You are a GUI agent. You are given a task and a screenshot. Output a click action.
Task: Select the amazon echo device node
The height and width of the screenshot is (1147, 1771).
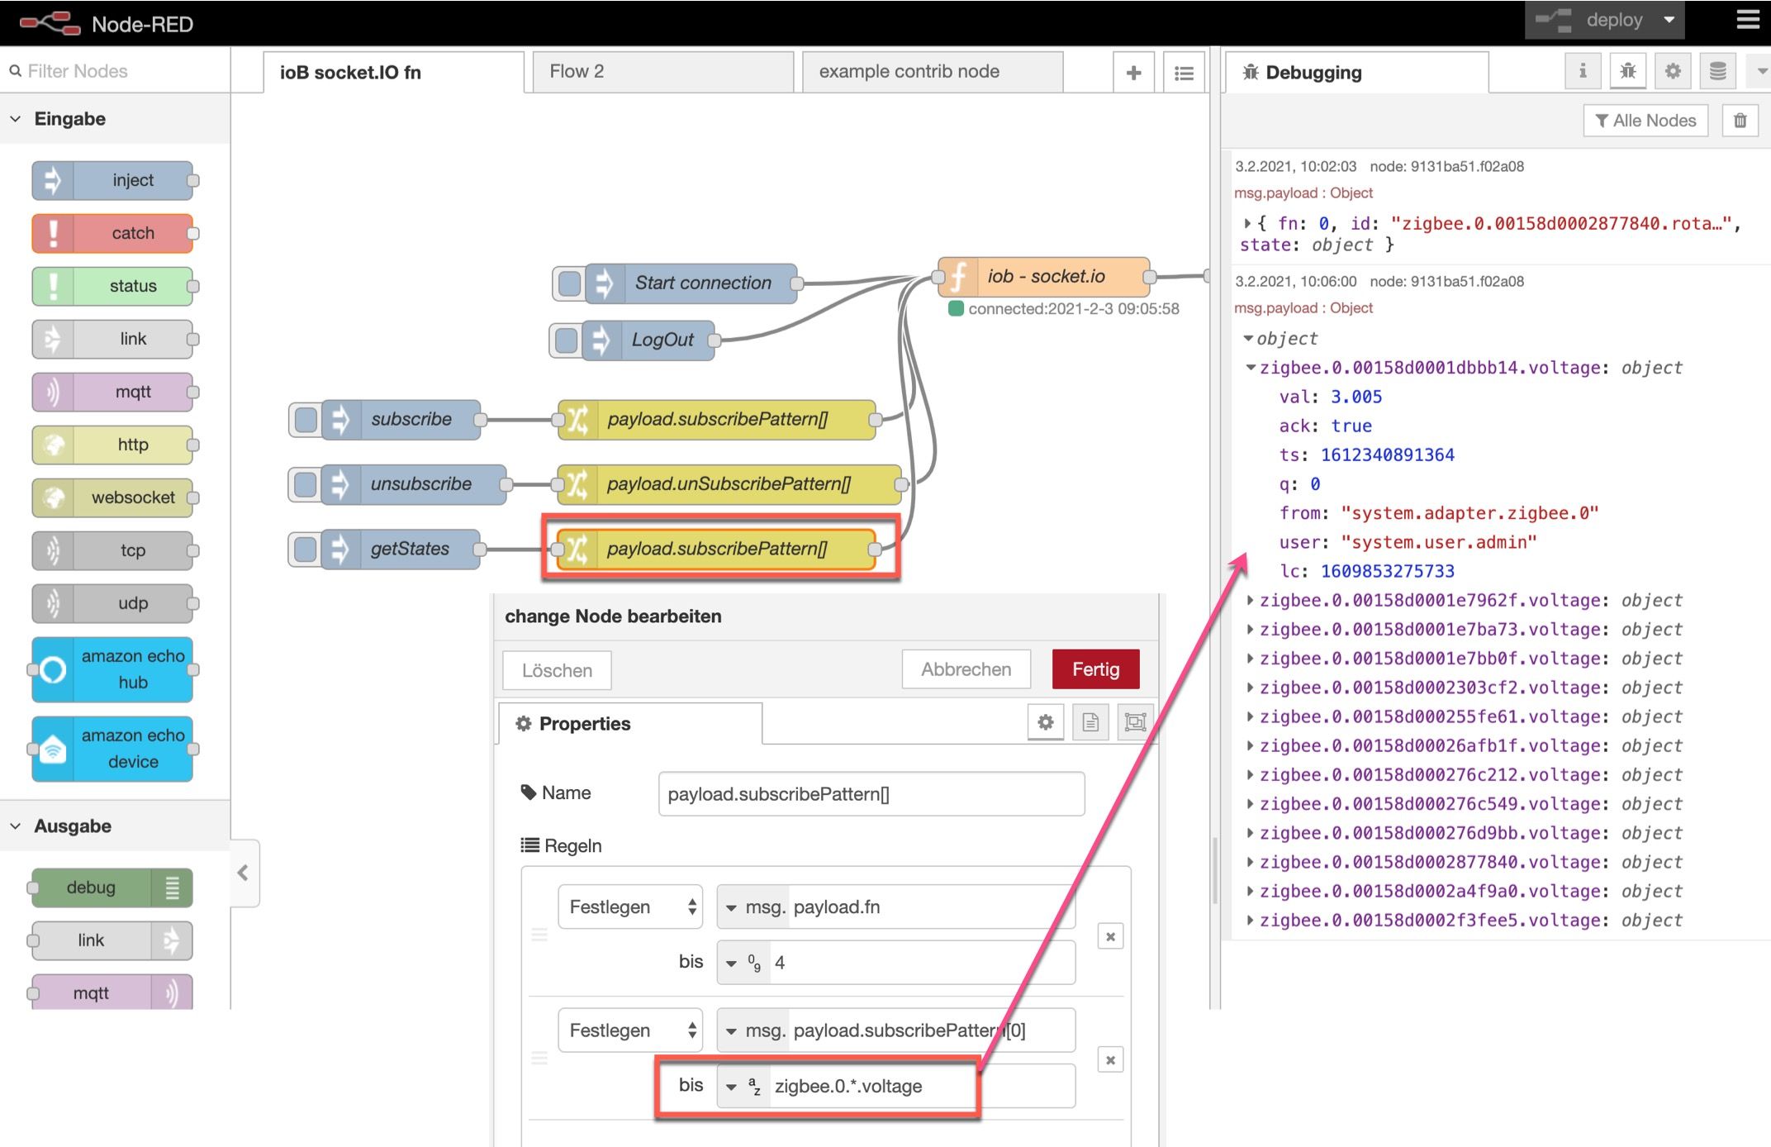(x=113, y=749)
